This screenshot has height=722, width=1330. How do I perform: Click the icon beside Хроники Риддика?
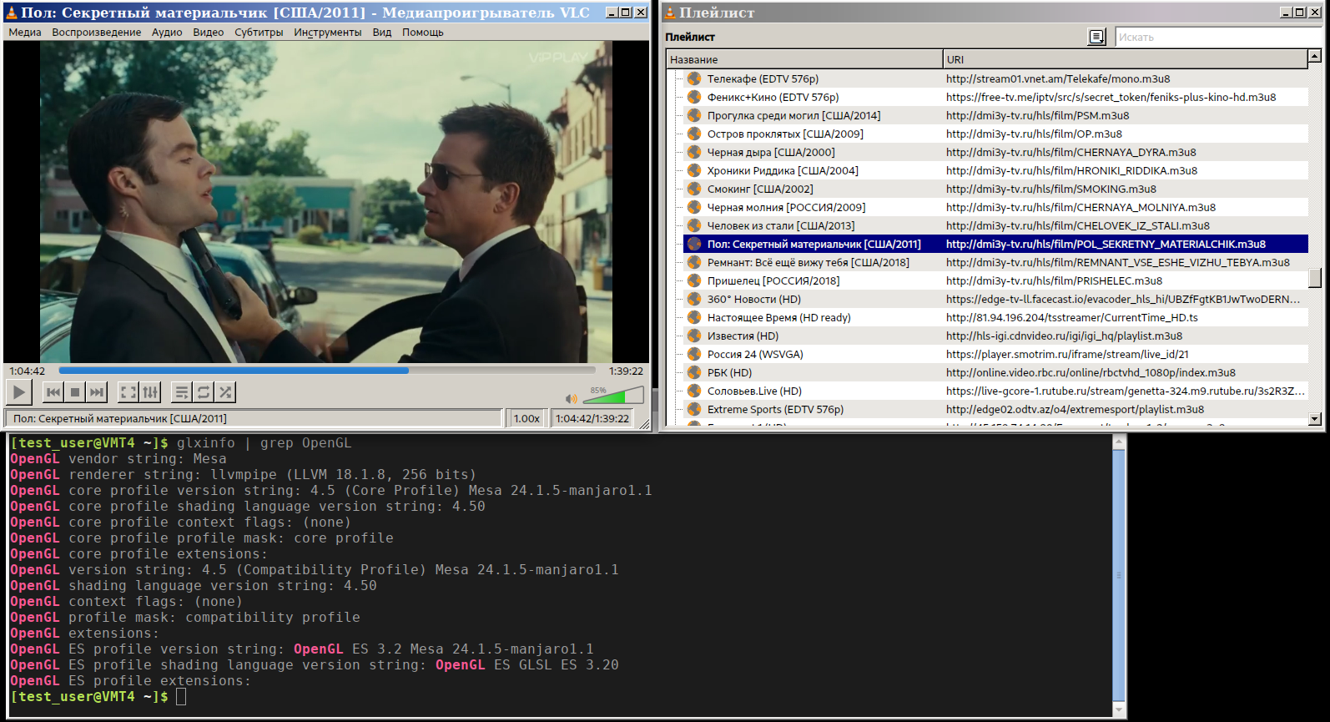[x=694, y=170]
